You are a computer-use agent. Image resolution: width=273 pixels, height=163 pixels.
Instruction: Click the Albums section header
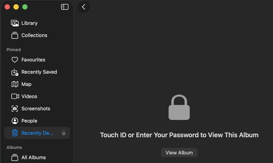(x=14, y=147)
